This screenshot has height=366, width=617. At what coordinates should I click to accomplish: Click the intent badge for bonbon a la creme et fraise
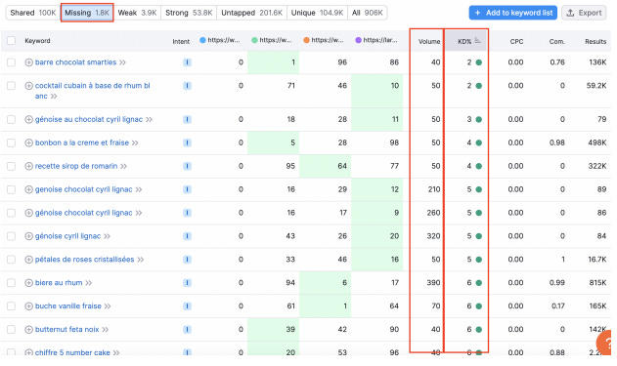click(188, 142)
